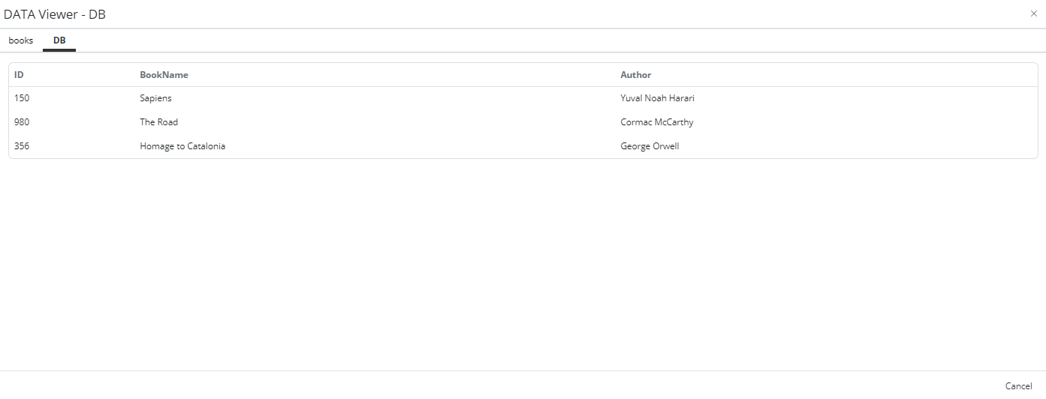Close the DATA Viewer dialog with X
This screenshot has width=1046, height=399.
click(x=1033, y=13)
